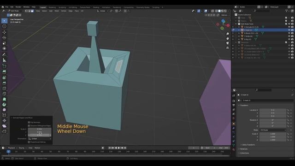Open the Edit menu

click(12, 7)
